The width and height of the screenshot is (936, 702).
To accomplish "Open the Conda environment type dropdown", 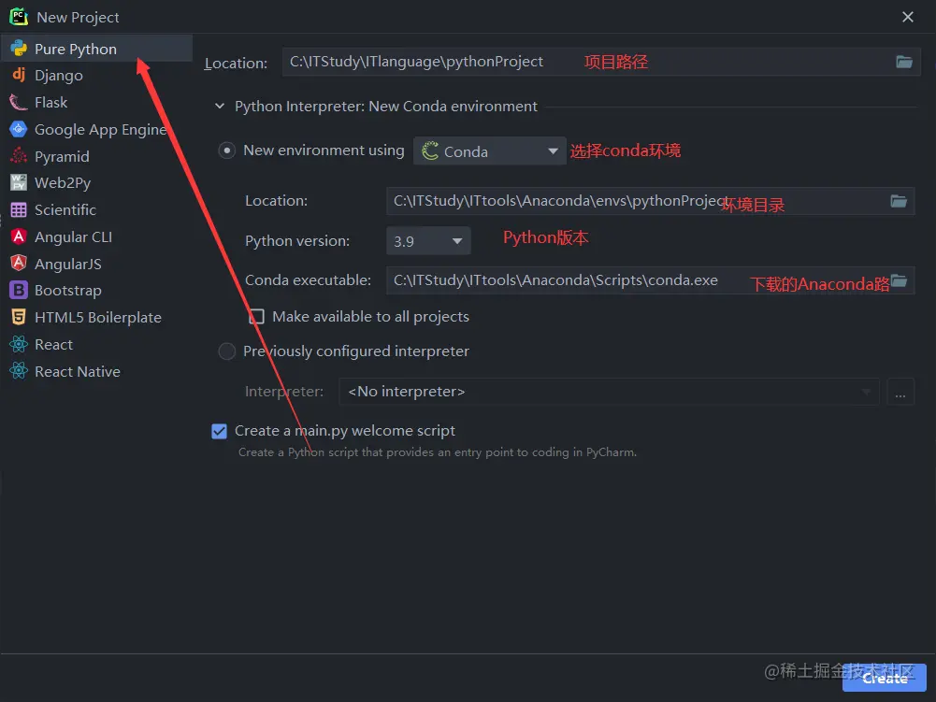I will pyautogui.click(x=489, y=151).
